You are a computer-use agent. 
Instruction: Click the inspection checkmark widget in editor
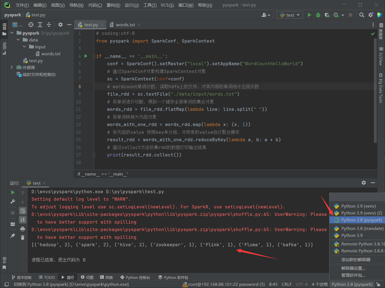click(373, 34)
